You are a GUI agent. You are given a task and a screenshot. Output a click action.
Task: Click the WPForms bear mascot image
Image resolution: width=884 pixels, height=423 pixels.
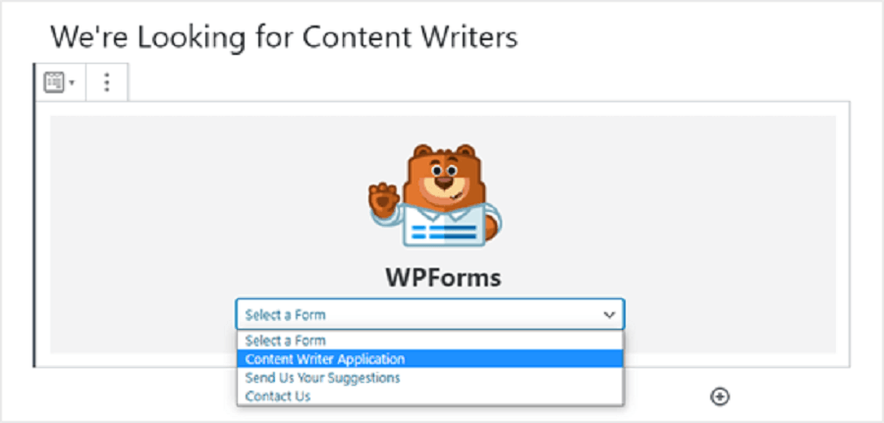pos(435,195)
